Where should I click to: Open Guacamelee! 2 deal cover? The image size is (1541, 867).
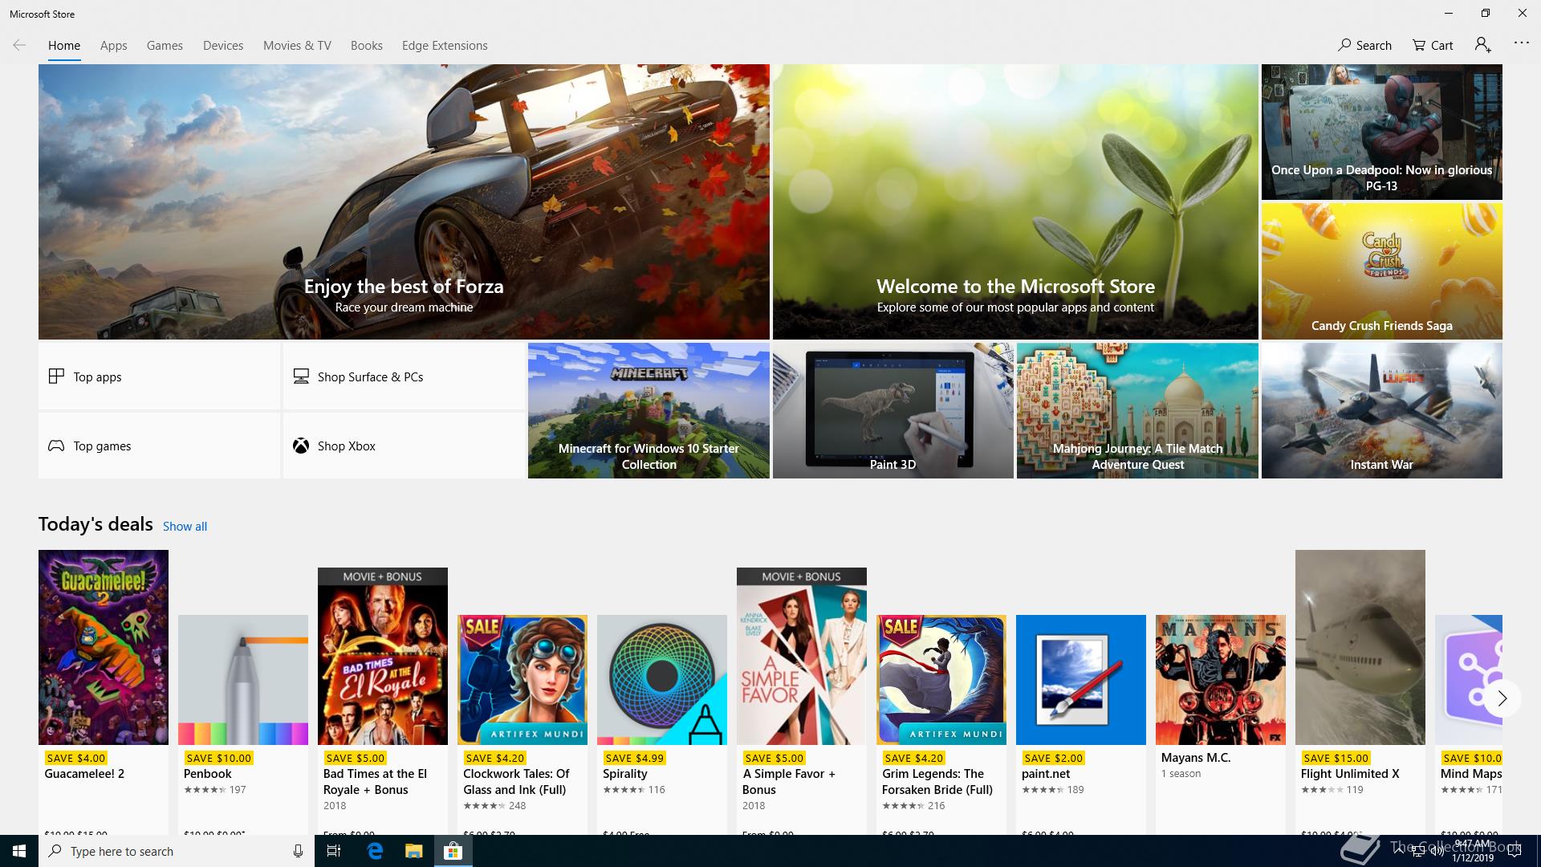tap(104, 647)
